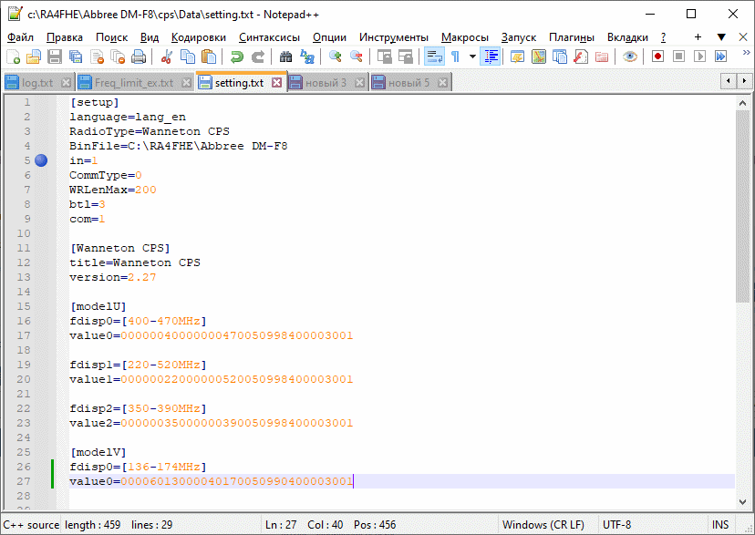Start macro recording red dot button
The image size is (755, 535).
pyautogui.click(x=657, y=57)
